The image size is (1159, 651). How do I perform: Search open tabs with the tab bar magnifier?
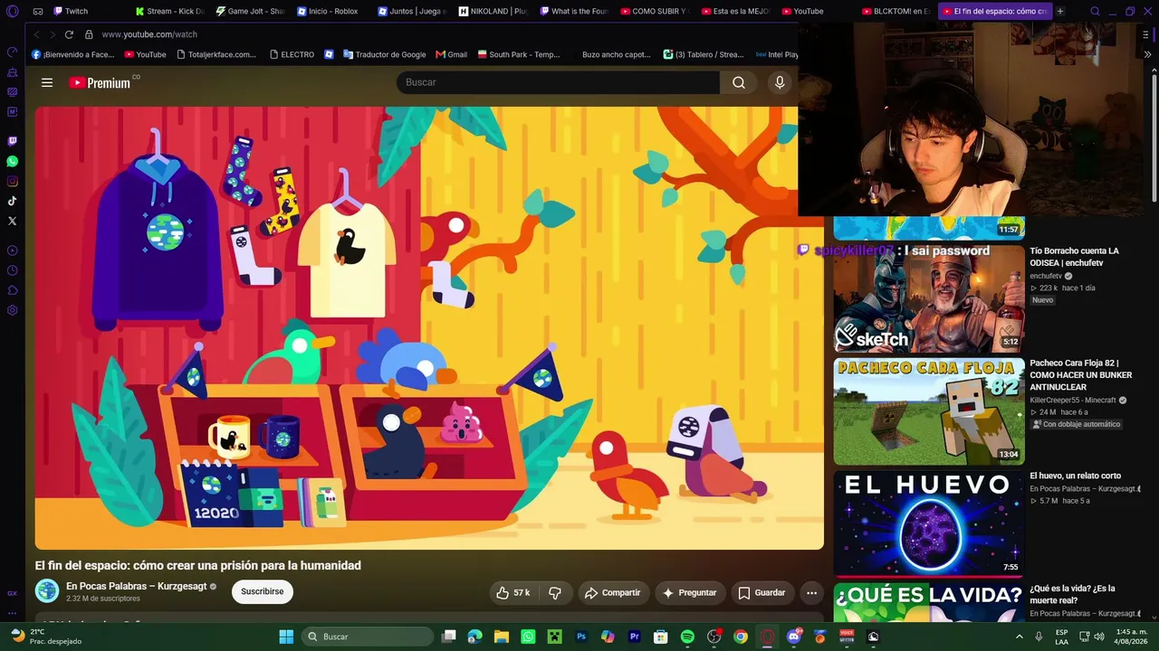1095,11
